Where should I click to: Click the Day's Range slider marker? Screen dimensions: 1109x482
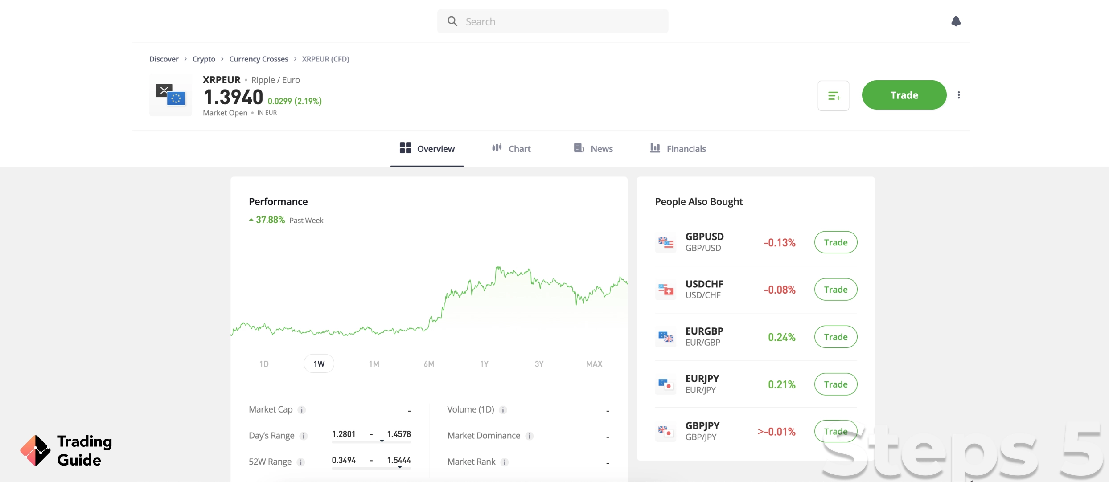pyautogui.click(x=382, y=441)
